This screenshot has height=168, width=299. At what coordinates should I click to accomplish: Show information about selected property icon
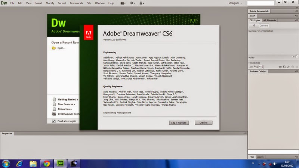click(293, 56)
